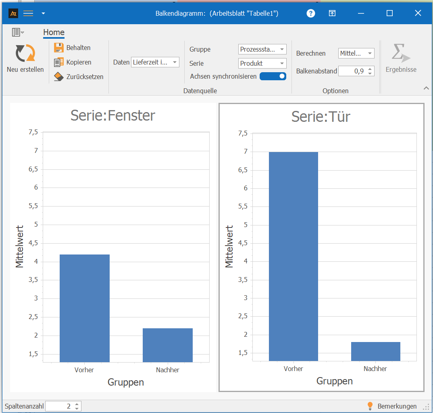Select the Home ribbon tab
This screenshot has height=413, width=433.
click(x=54, y=33)
